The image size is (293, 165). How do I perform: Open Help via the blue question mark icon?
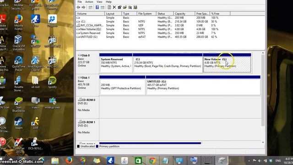pyautogui.click(x=97, y=7)
